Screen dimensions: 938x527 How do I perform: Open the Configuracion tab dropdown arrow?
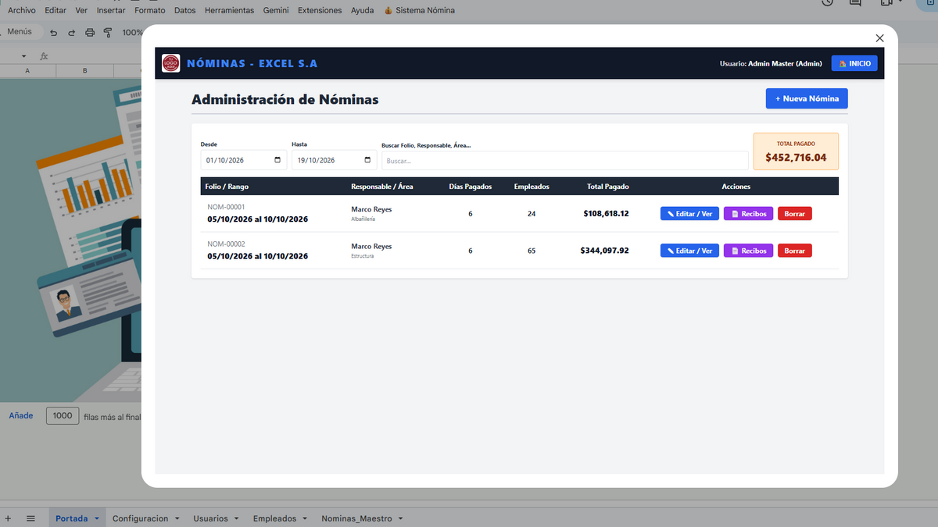coord(177,518)
